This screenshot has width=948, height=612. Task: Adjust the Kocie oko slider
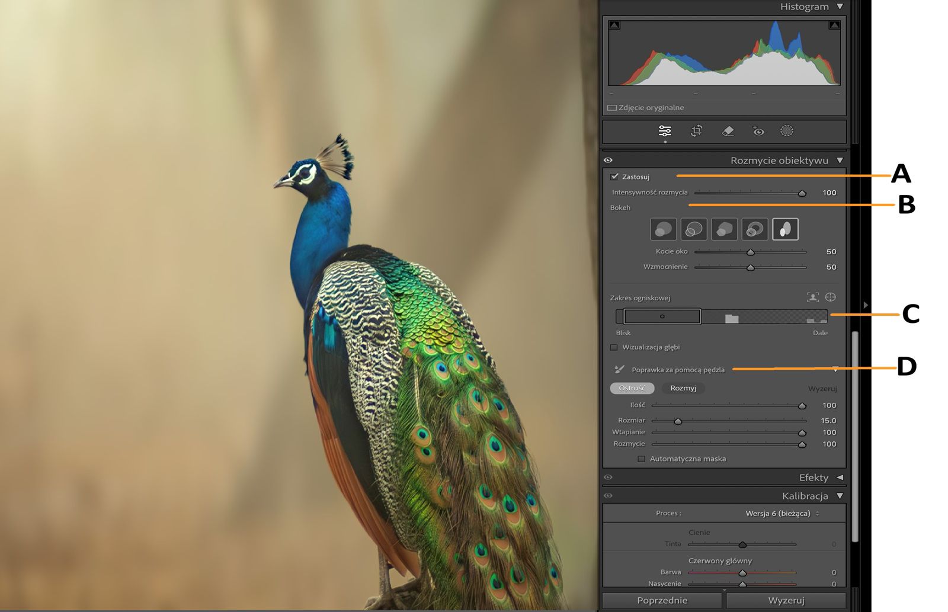point(751,252)
